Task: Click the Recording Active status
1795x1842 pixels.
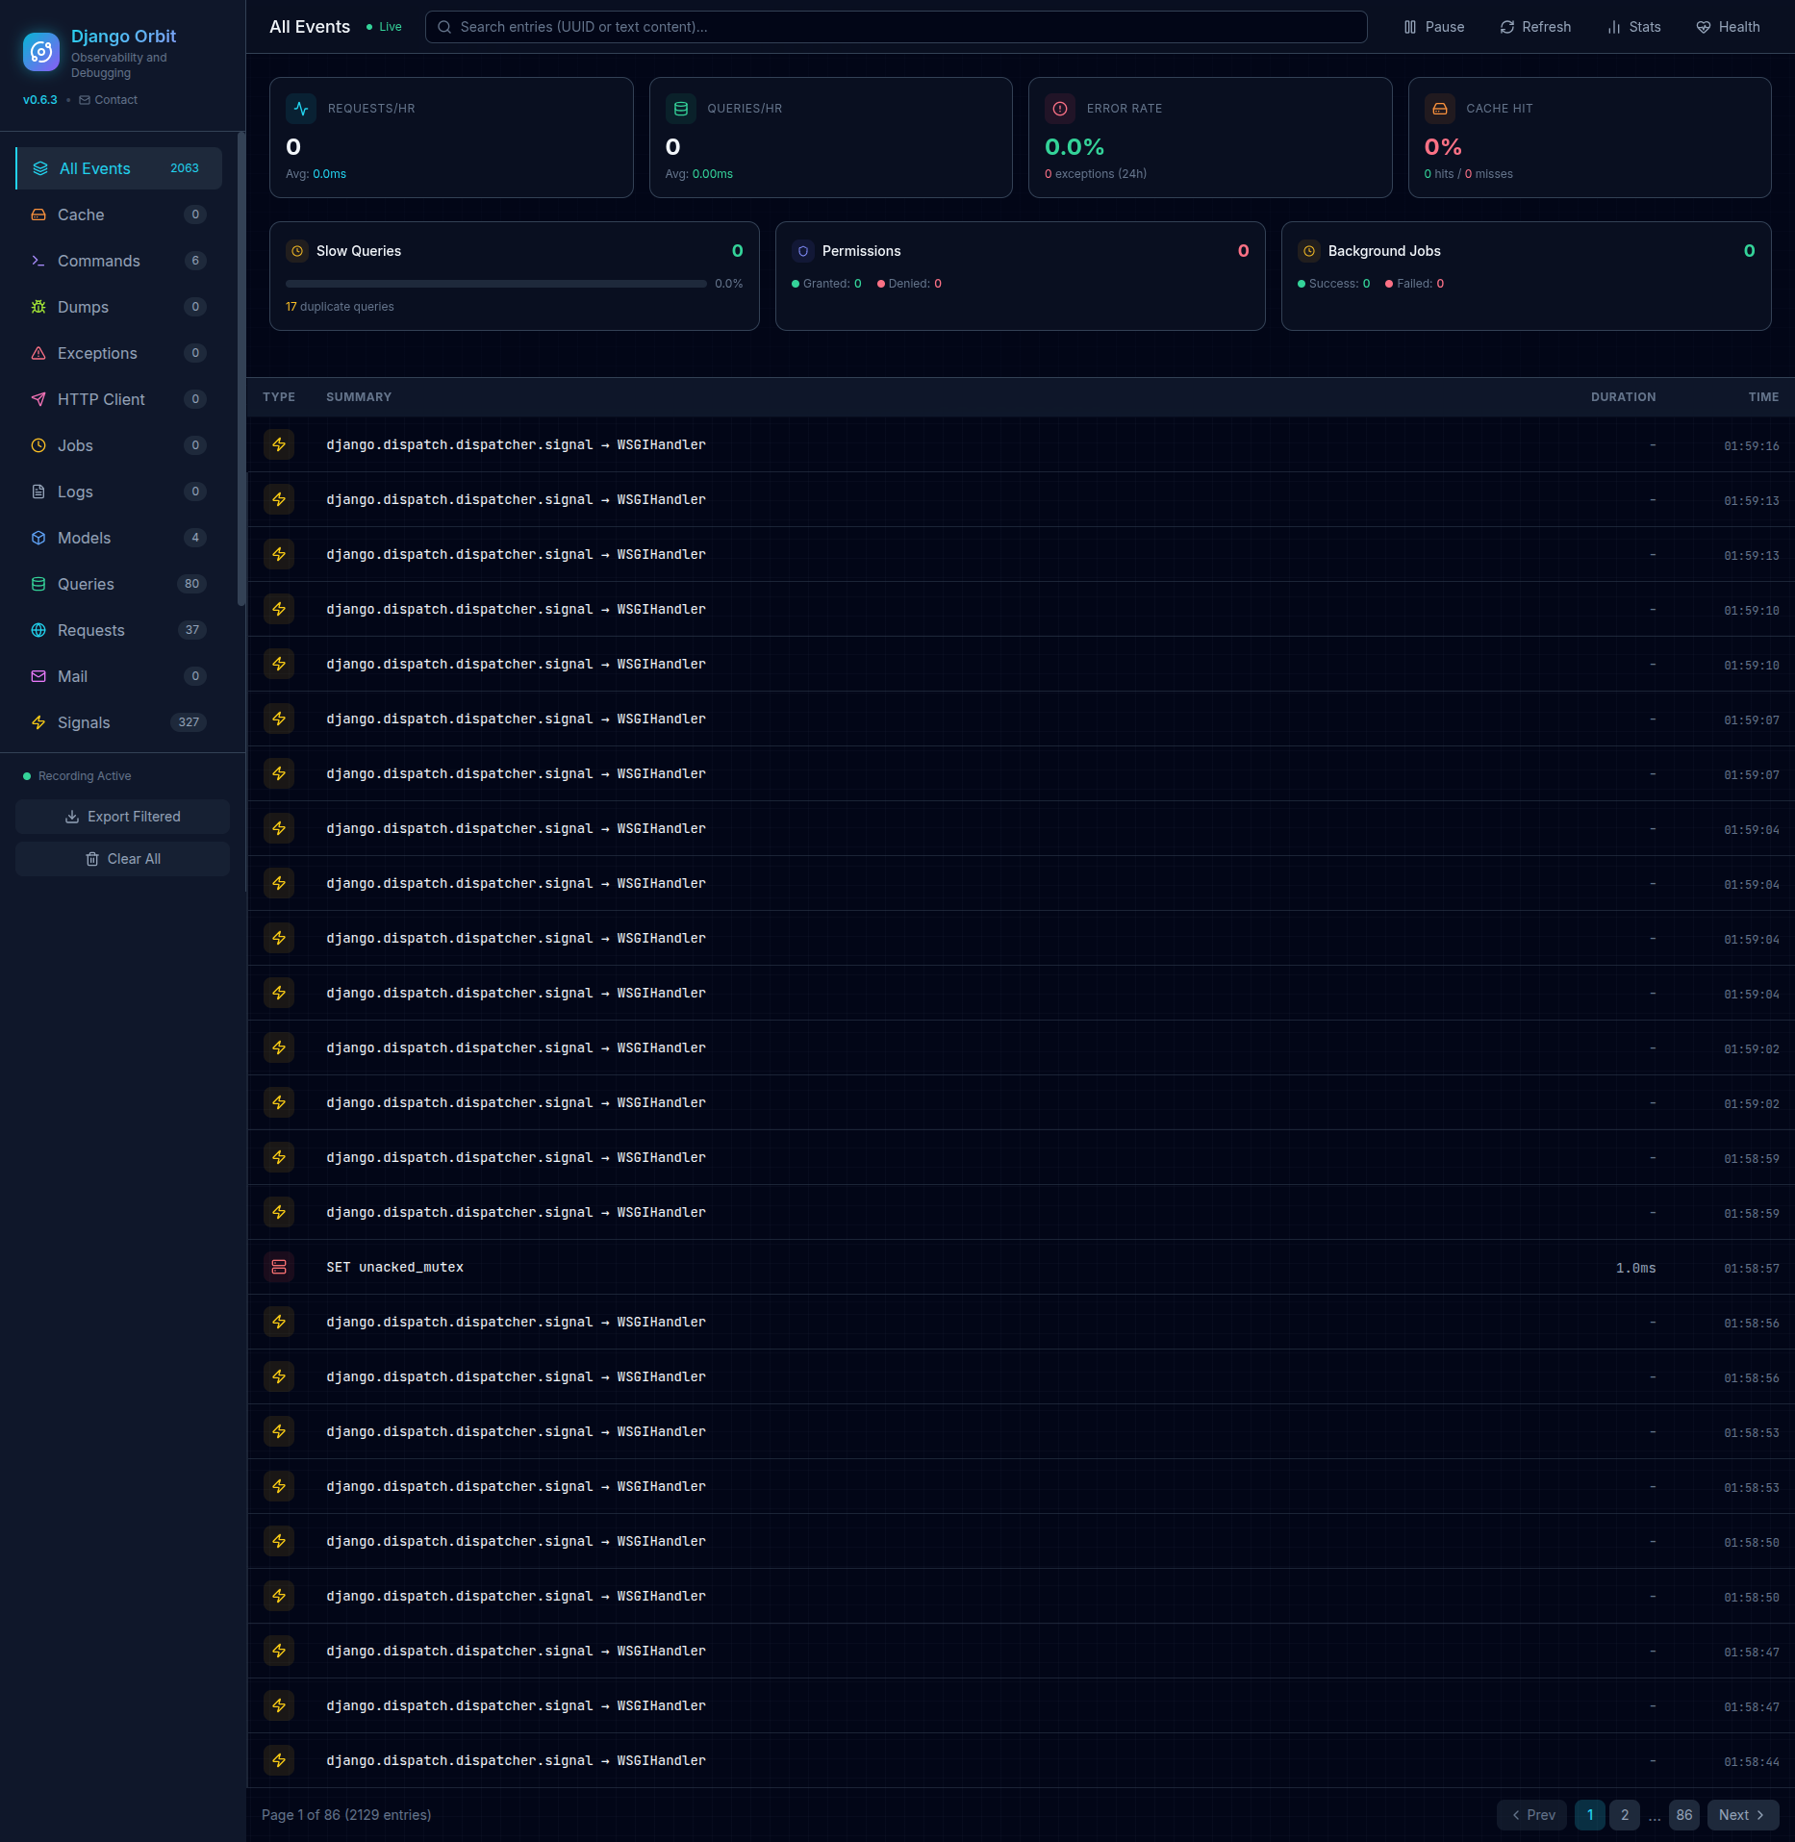Action: (x=77, y=776)
